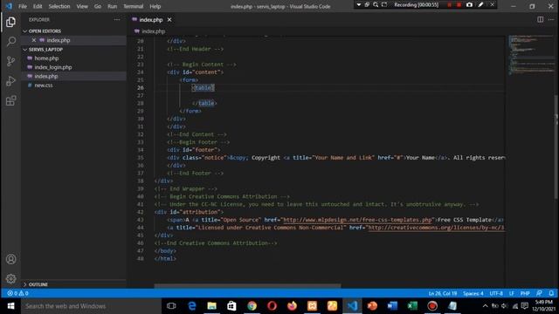Open the recorder dropdown arrow
The width and height of the screenshot is (559, 314).
tap(359, 4)
